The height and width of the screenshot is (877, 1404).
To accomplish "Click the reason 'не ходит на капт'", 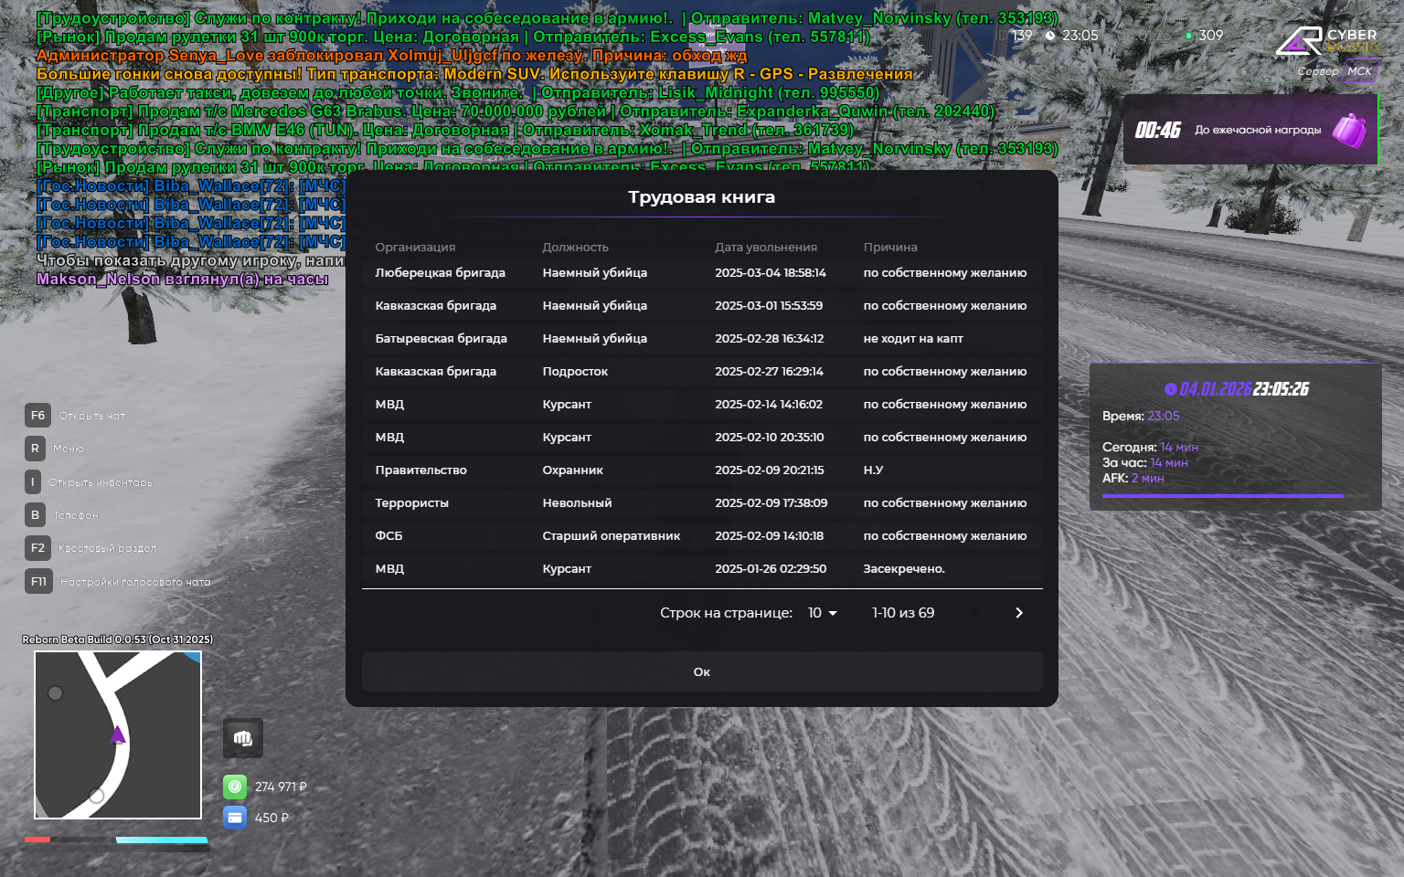I will 913,339.
